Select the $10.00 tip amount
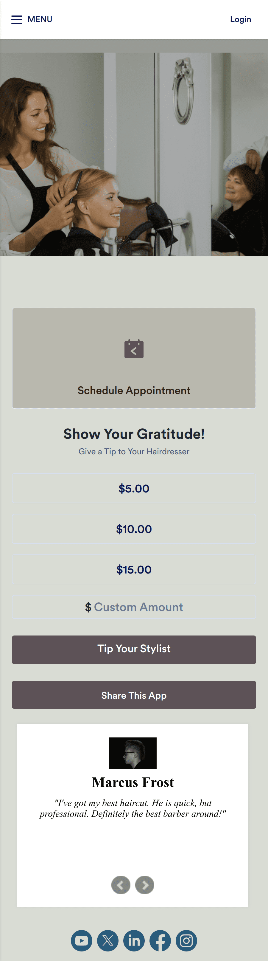This screenshot has width=268, height=961. 134,528
